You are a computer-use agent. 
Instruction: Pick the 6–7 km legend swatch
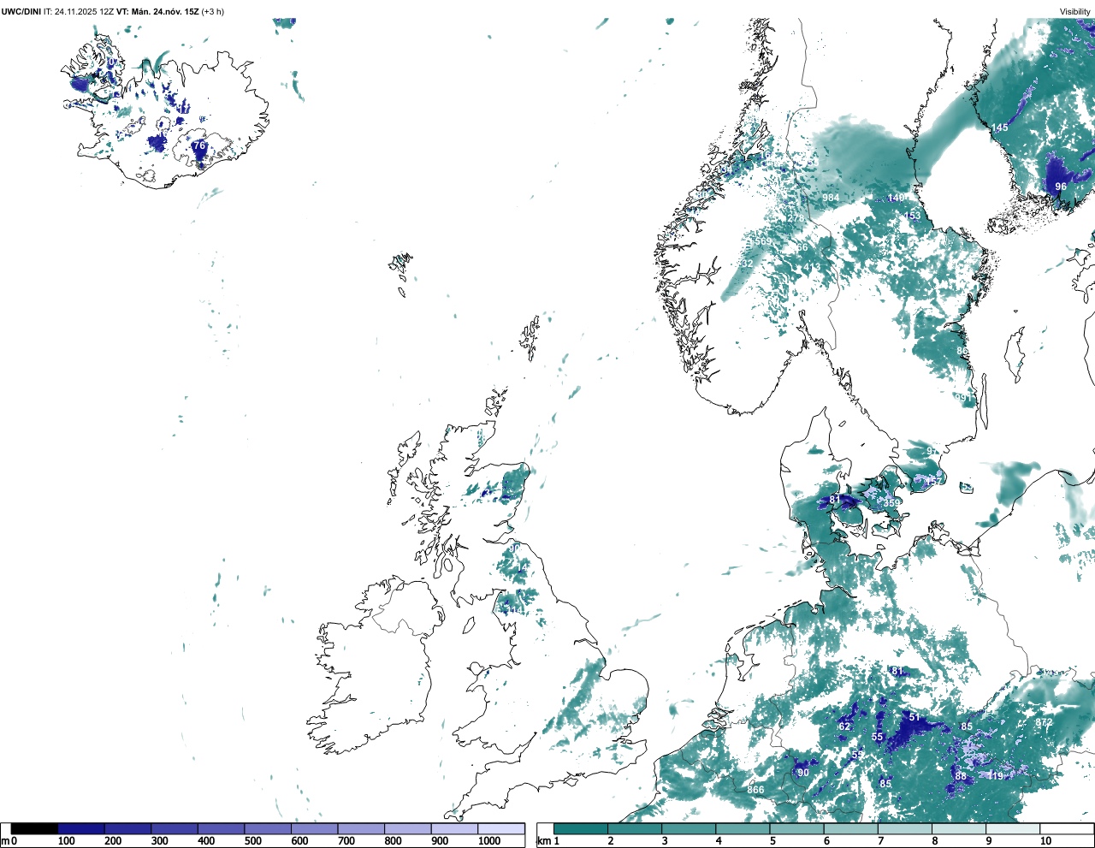point(850,828)
